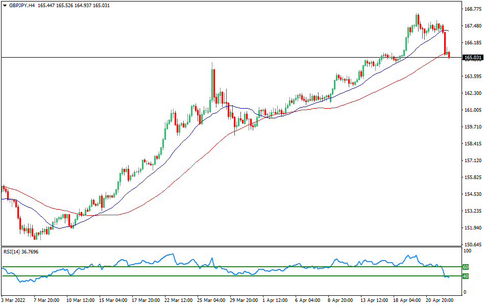Click the 161.005 price axis label
The width and height of the screenshot is (485, 306).
click(473, 110)
